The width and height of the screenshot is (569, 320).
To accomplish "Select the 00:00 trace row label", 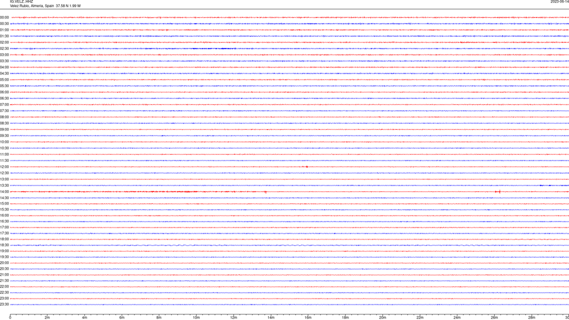I will (x=4, y=17).
